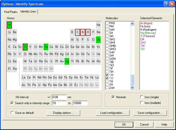176x130 pixels.
Task: Select the Tungsten (W) element cell
Action: point(35,61)
